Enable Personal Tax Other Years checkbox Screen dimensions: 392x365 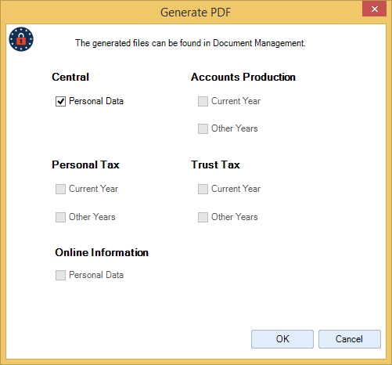pyautogui.click(x=60, y=217)
